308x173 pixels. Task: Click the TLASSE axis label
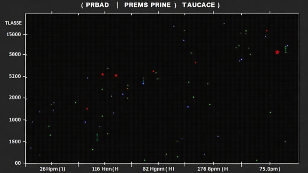(13, 23)
